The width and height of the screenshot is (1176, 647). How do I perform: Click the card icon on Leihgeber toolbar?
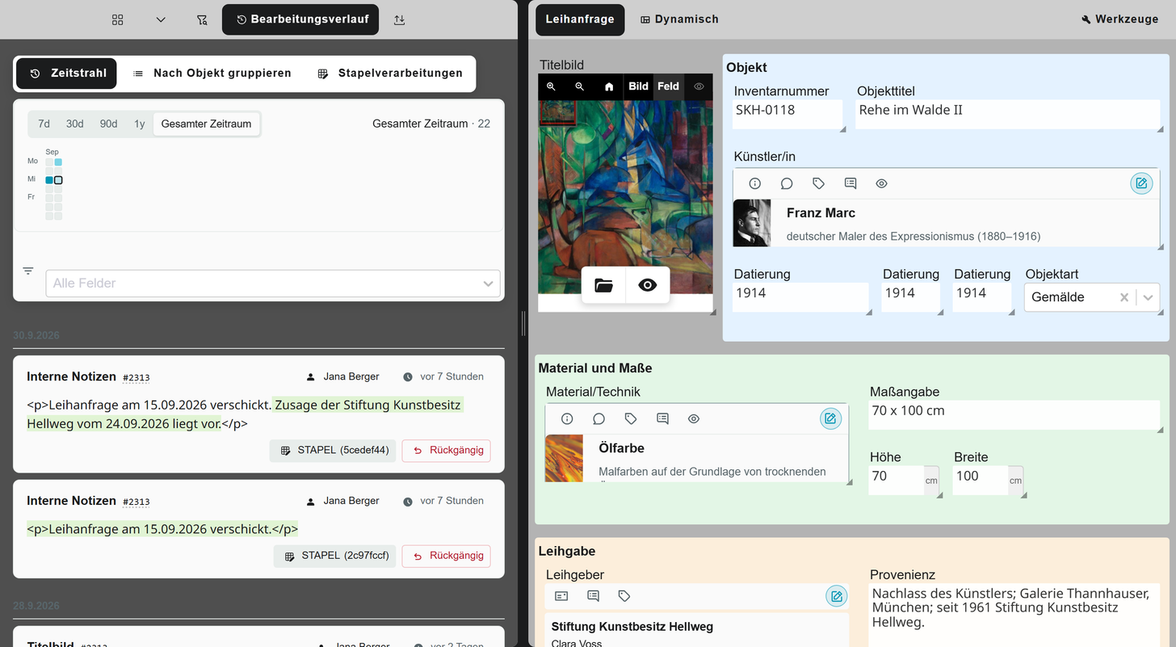coord(561,596)
